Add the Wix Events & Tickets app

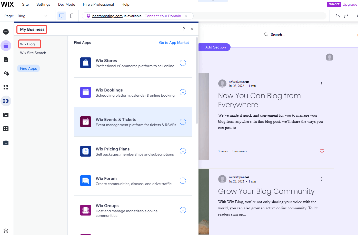(183, 122)
